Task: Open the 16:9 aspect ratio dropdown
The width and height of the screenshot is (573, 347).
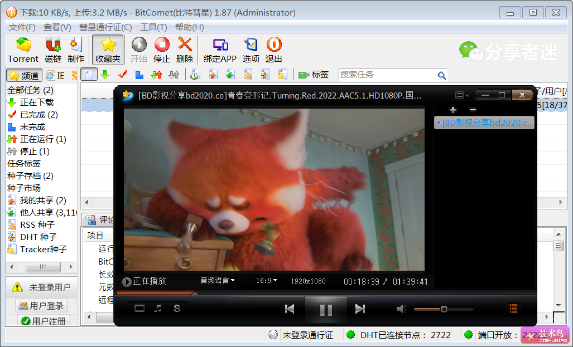Action: pyautogui.click(x=266, y=281)
